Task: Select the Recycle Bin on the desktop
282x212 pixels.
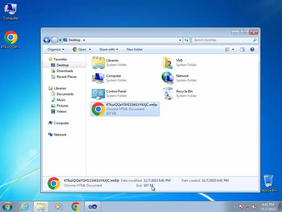Action: pyautogui.click(x=269, y=184)
